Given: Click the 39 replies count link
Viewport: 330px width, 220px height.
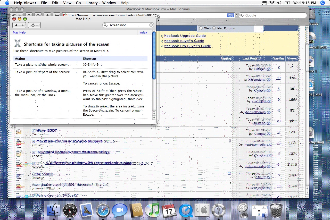Looking at the screenshot, I should click(278, 78).
